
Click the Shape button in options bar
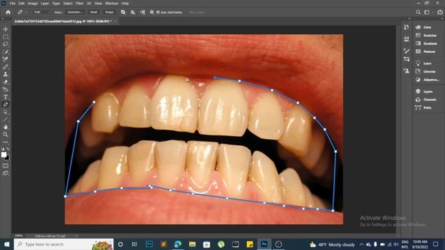click(x=109, y=12)
